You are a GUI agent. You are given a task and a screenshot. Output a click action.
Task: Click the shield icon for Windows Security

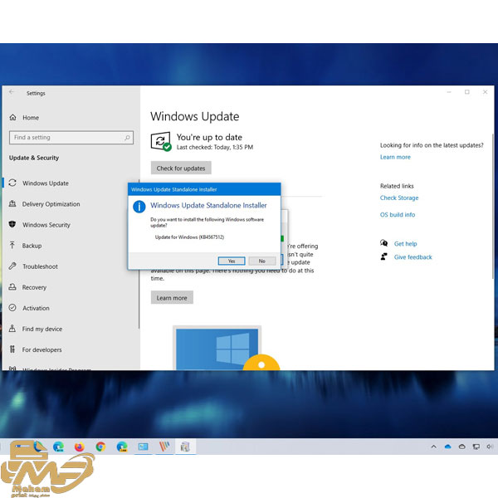click(12, 224)
